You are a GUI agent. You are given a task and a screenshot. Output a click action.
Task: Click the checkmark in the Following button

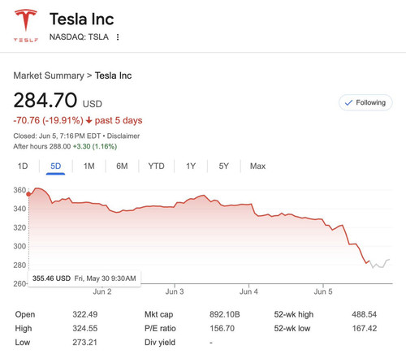(348, 102)
